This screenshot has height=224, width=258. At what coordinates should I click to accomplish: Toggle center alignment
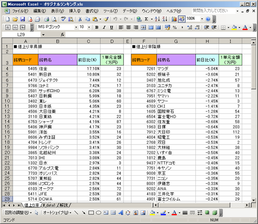coord(129,27)
